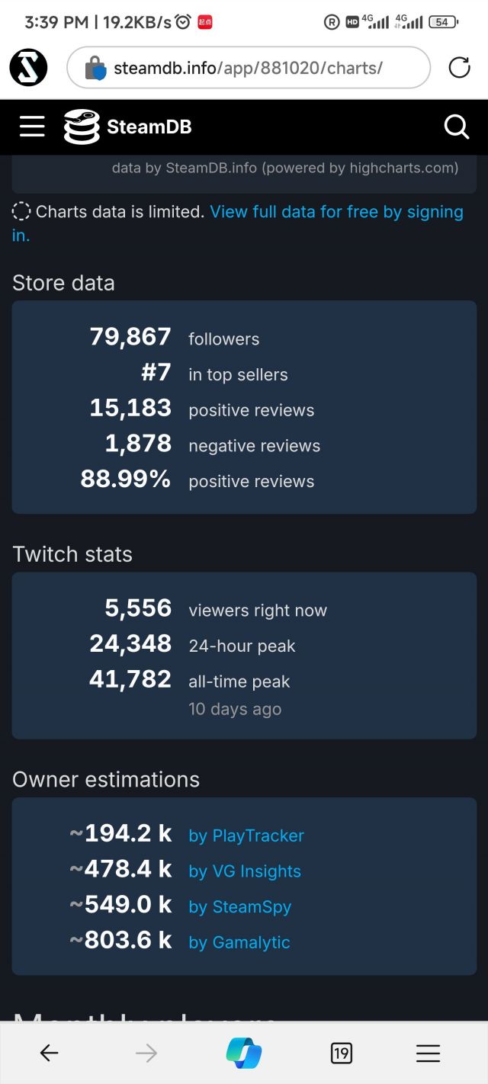Open the tab switcher showing 19 tabs
The height and width of the screenshot is (1084, 488).
tap(342, 1054)
